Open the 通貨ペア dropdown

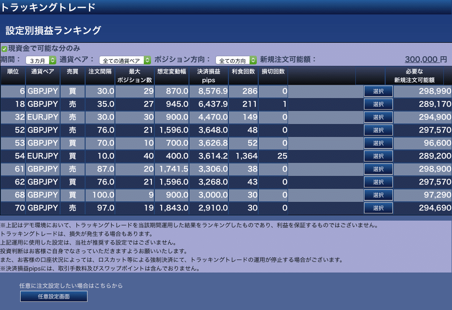point(125,60)
